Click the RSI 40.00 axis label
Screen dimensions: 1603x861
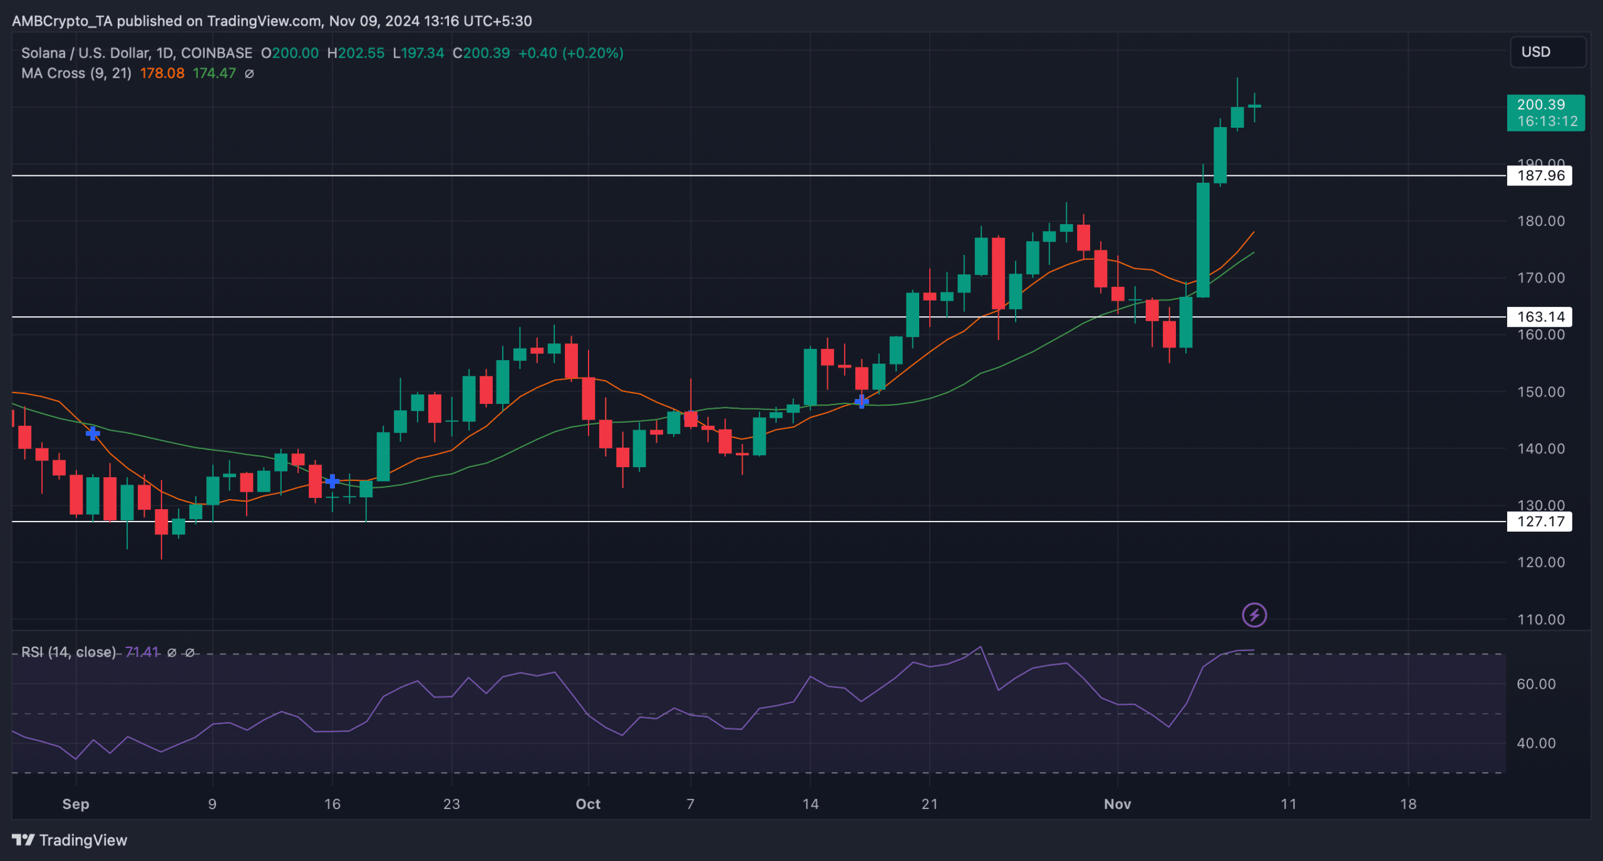1536,743
